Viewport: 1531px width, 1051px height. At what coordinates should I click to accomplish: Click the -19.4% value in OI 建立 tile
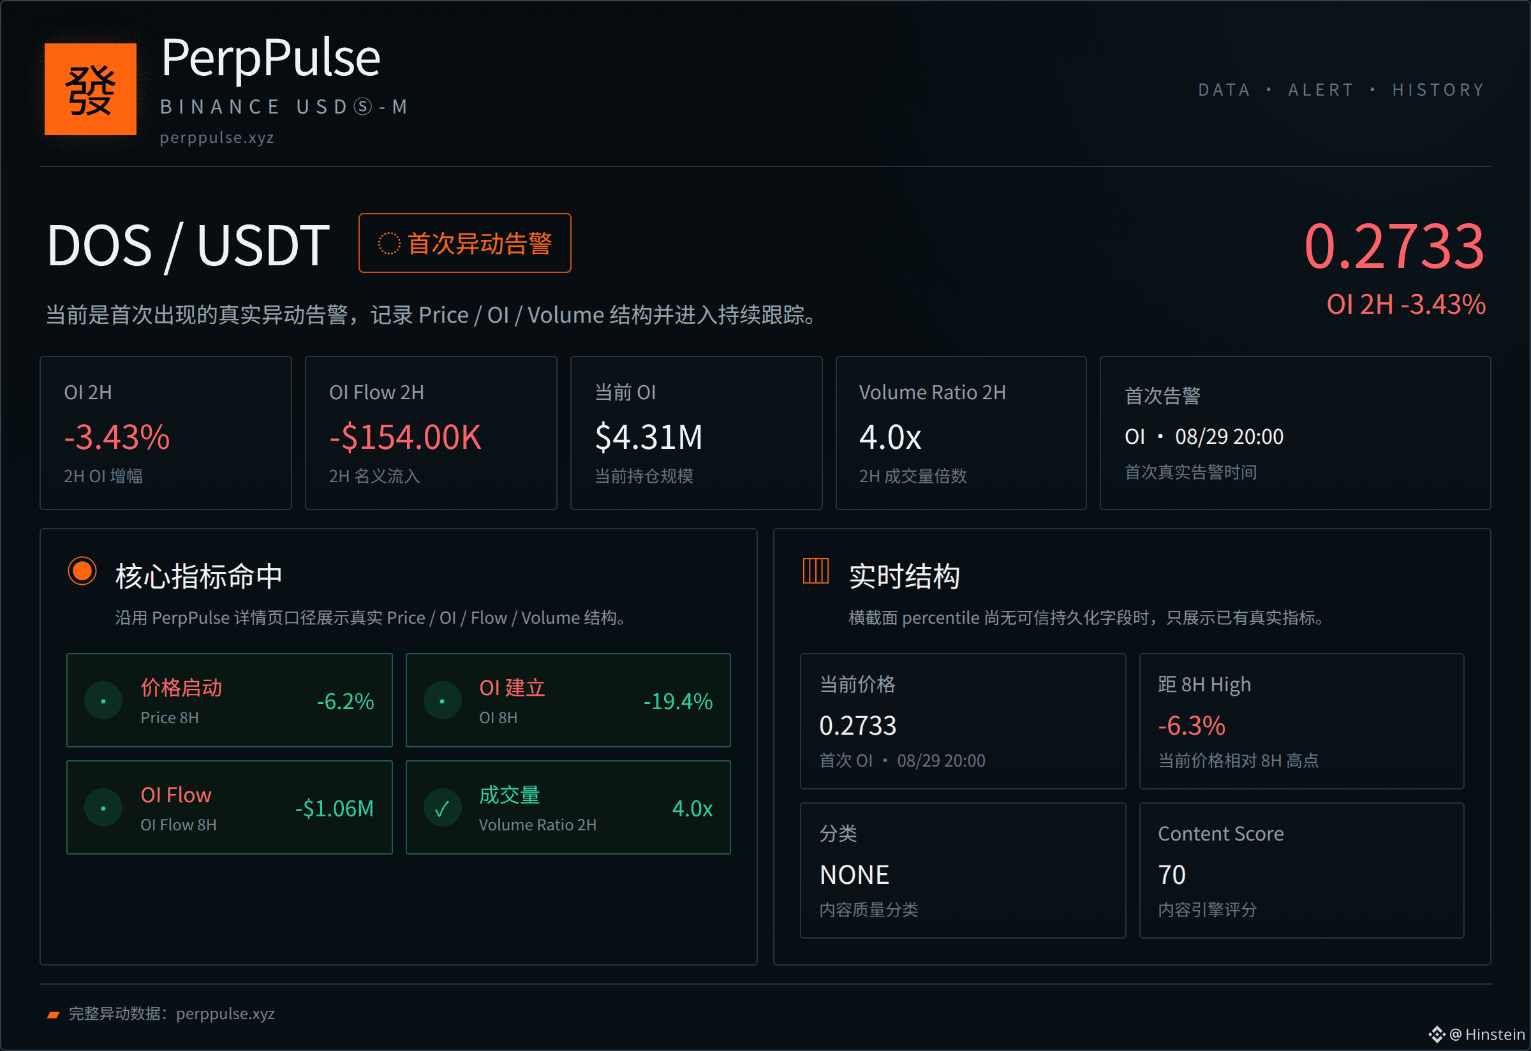point(678,701)
